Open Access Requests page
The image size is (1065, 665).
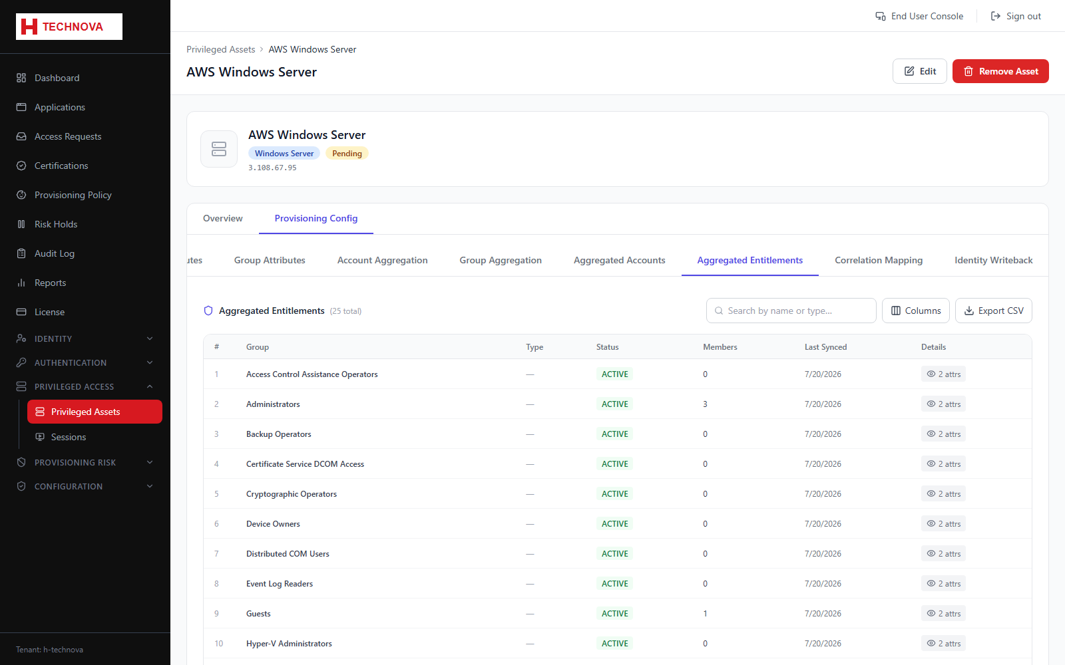tap(85, 136)
